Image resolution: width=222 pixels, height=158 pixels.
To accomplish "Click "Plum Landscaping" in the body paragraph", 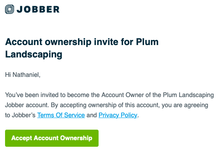I will point(188,95).
